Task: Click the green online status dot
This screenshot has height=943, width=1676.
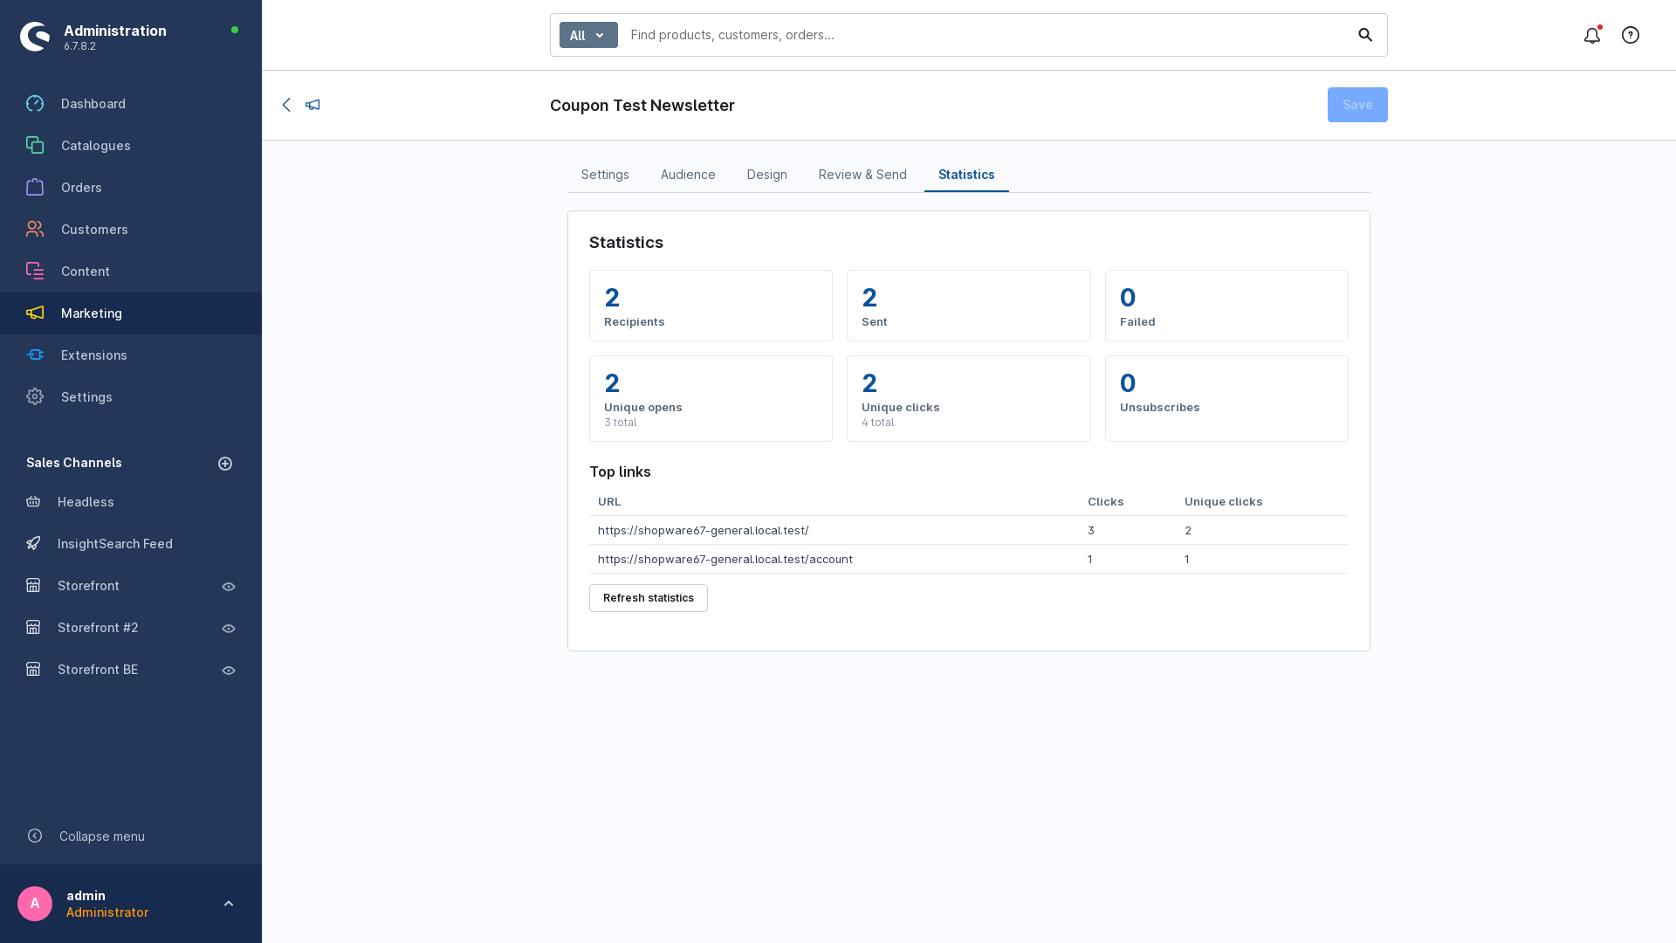Action: click(235, 30)
